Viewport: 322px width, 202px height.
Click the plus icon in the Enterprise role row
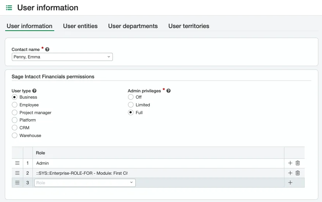[x=290, y=173]
